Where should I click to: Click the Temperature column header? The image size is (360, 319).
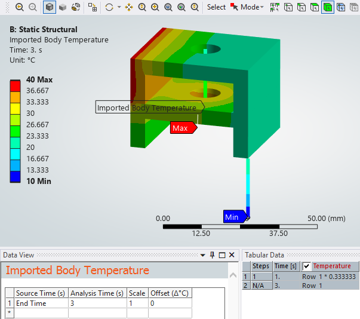tap(330, 266)
